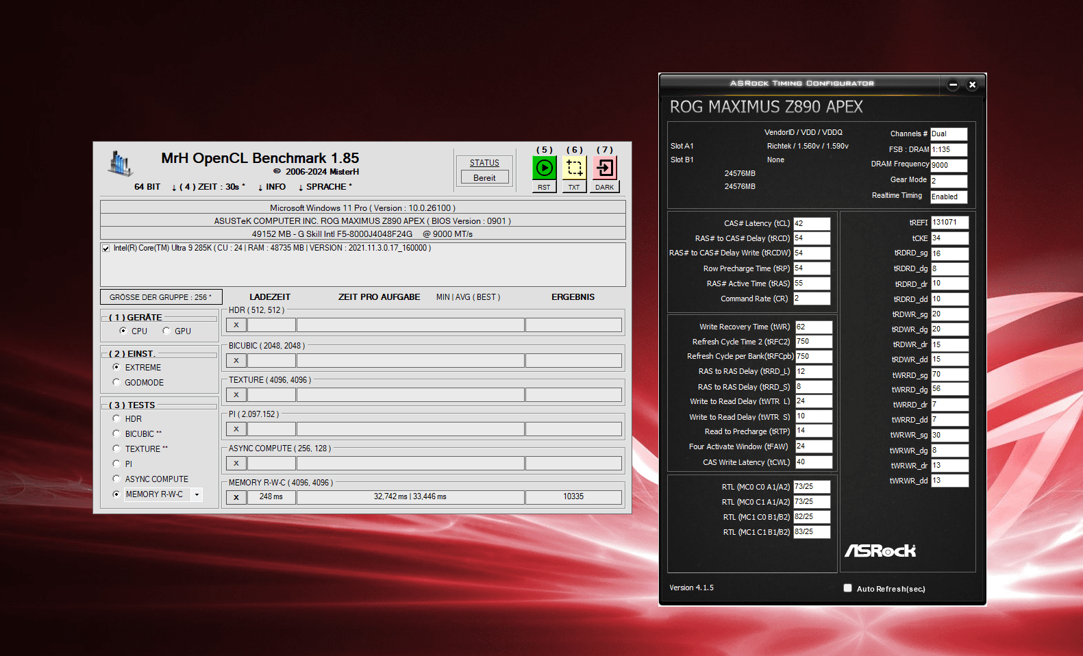Click the RAS# Active Time (tRAS) field
1083x656 pixels.
tap(812, 283)
